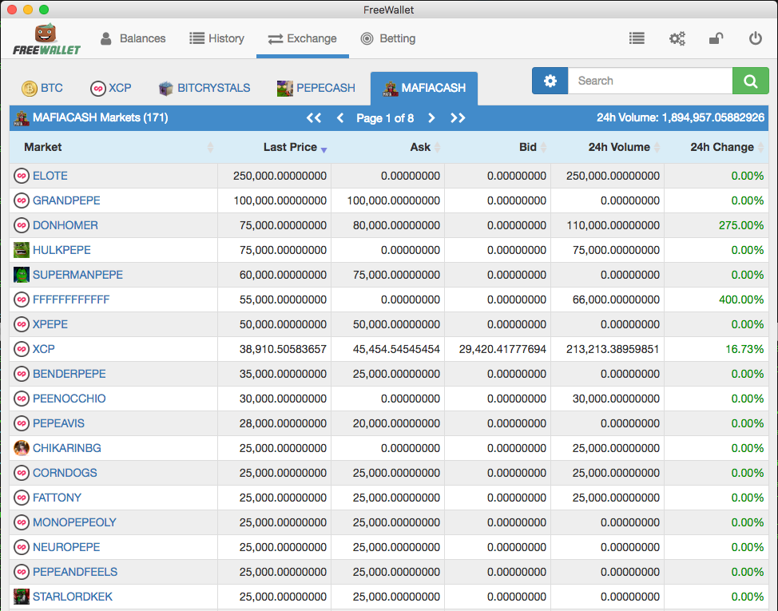The height and width of the screenshot is (611, 778).
Task: Click the BENDERPEPE row asset icon
Action: click(22, 374)
